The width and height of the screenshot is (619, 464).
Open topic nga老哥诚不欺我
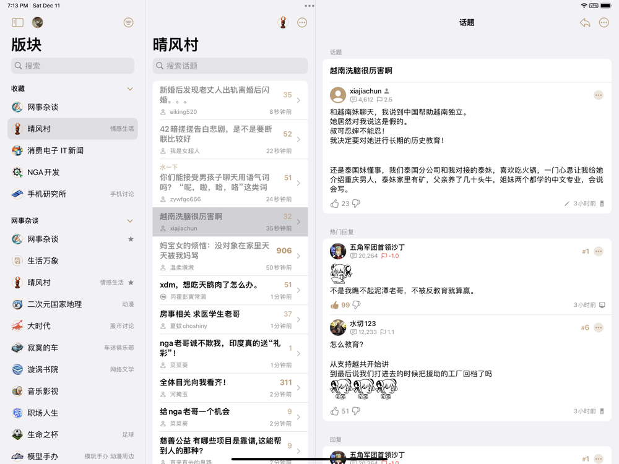click(230, 353)
